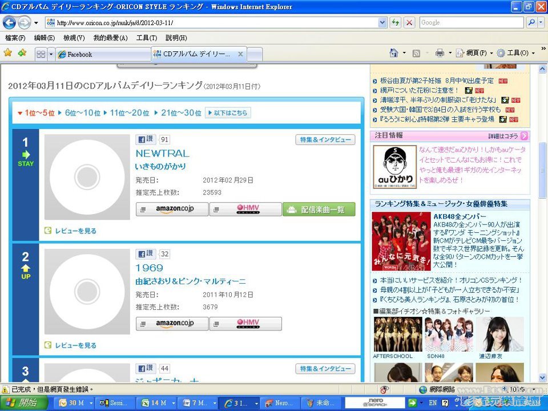This screenshot has width=548, height=411.
Task: Click amazon.co.jp button for 1969 album
Action: point(172,324)
